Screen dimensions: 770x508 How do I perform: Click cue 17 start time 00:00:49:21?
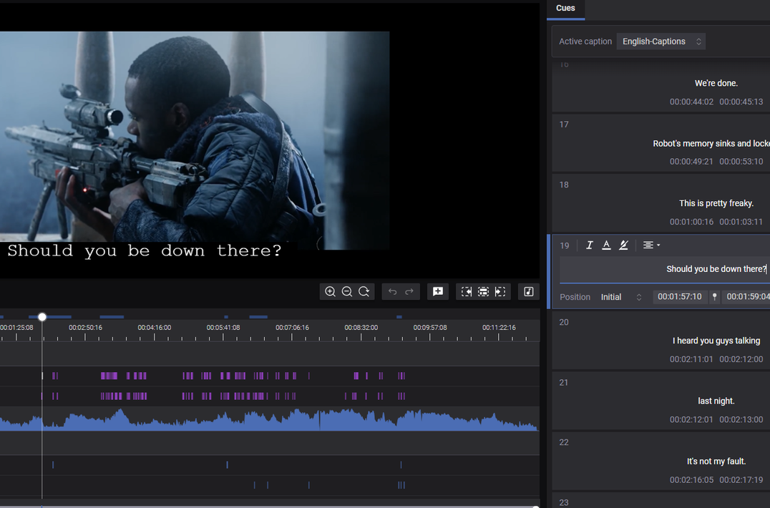691,162
